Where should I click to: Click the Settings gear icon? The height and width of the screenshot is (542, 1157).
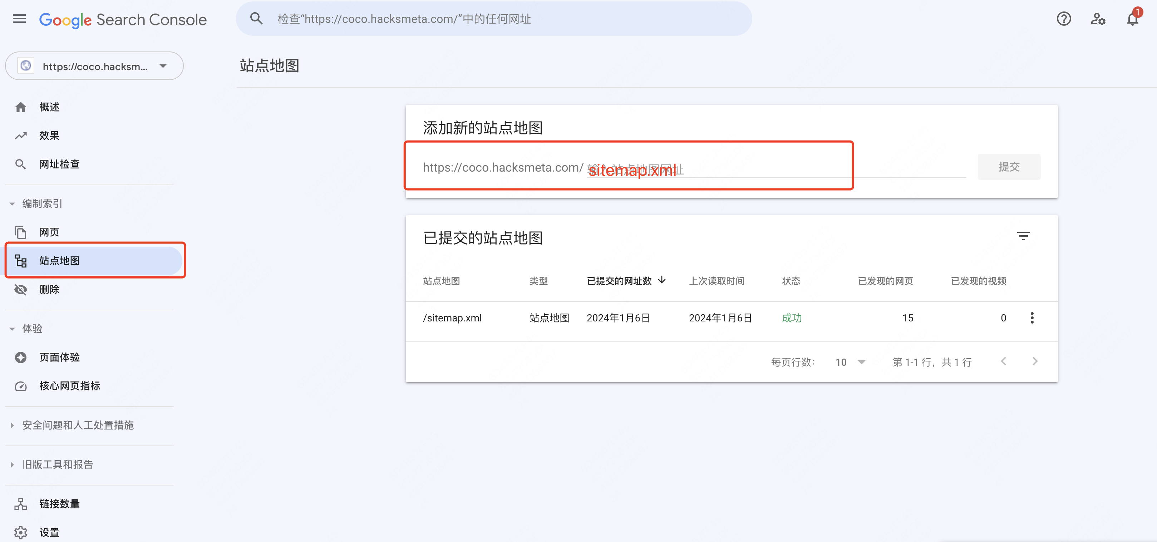21,533
